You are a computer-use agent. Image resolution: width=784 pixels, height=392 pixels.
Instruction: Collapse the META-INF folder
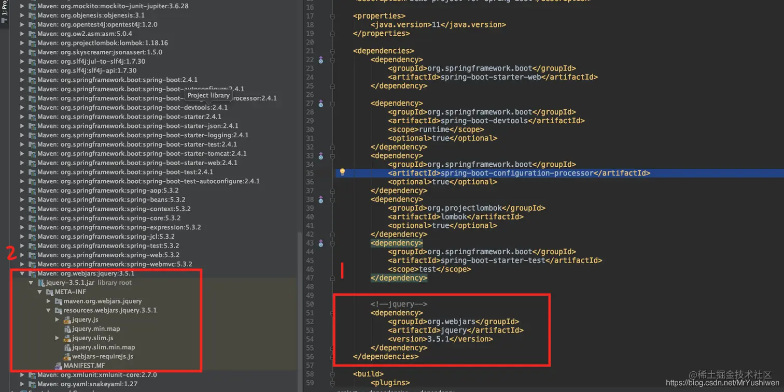click(40, 292)
